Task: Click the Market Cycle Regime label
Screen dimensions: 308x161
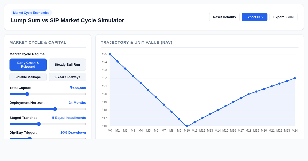Action: 27,54
